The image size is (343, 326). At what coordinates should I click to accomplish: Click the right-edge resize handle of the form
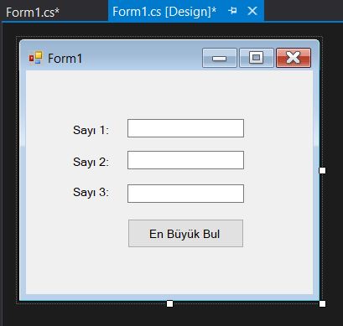(x=322, y=170)
